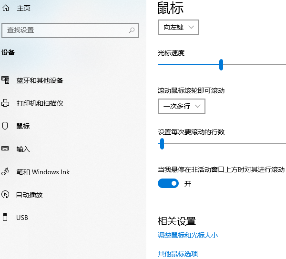Turn off inactive window scrolling toggle
This screenshot has height=259, width=286.
[168, 183]
